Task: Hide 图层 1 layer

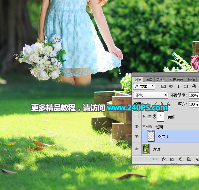Action: (137, 136)
